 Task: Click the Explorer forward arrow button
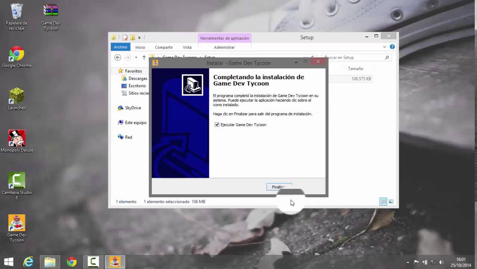[x=128, y=58]
